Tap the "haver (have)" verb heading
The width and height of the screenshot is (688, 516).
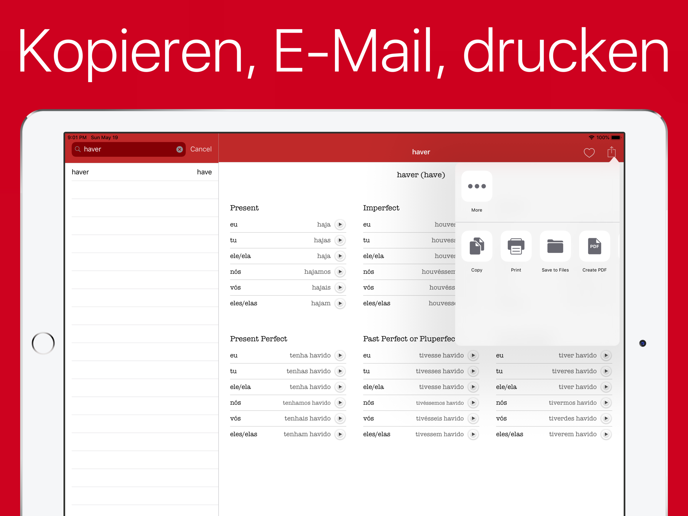pyautogui.click(x=421, y=175)
